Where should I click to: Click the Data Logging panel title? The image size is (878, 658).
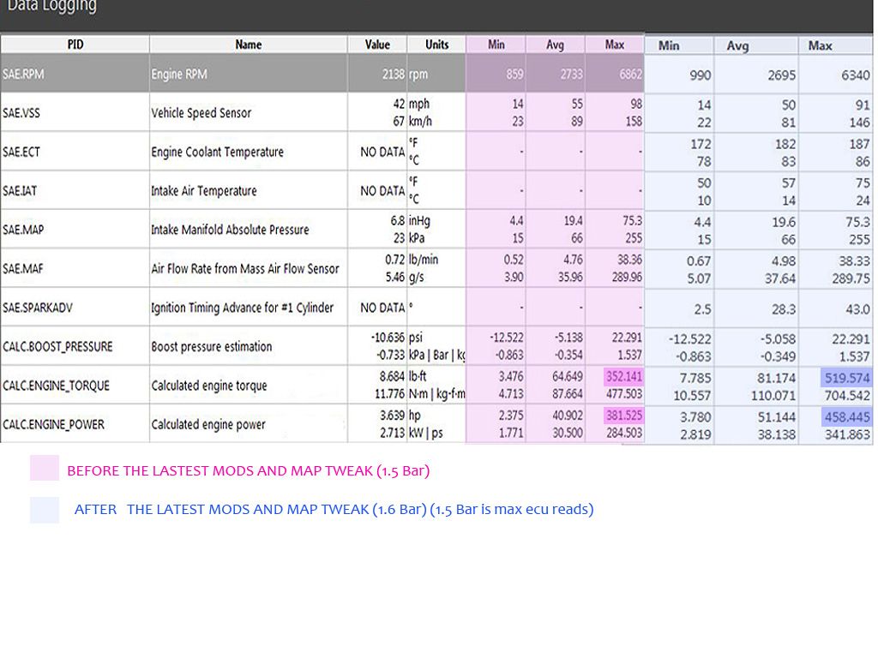click(51, 8)
